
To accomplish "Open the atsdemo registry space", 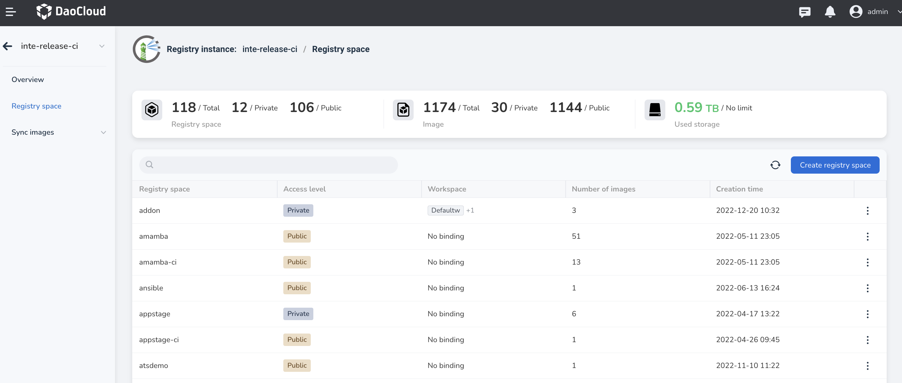I will 153,365.
